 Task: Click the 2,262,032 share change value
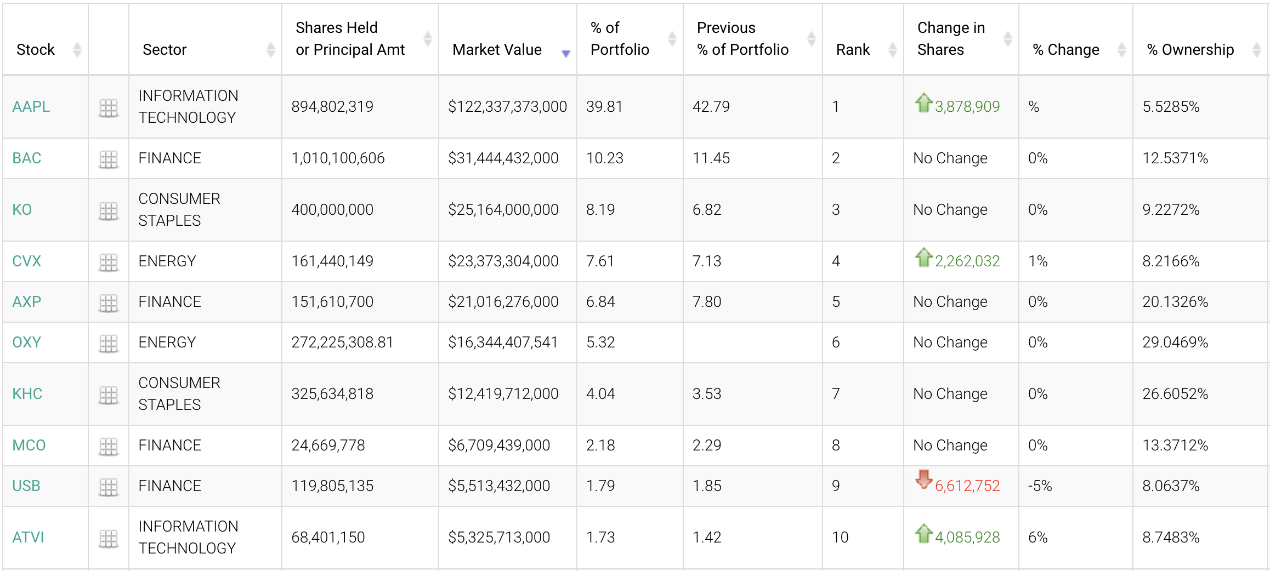click(x=967, y=261)
